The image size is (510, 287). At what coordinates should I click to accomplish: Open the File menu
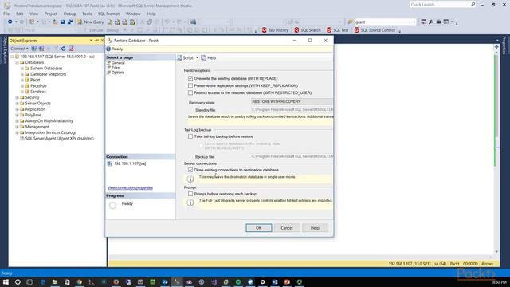point(6,14)
